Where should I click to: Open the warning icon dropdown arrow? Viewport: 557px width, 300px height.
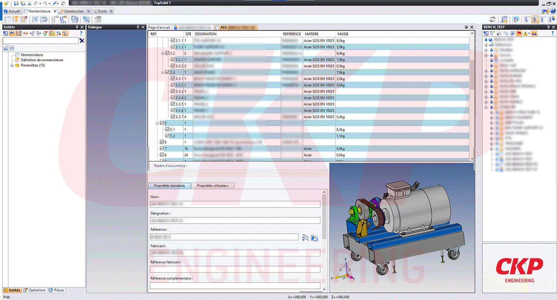click(529, 34)
